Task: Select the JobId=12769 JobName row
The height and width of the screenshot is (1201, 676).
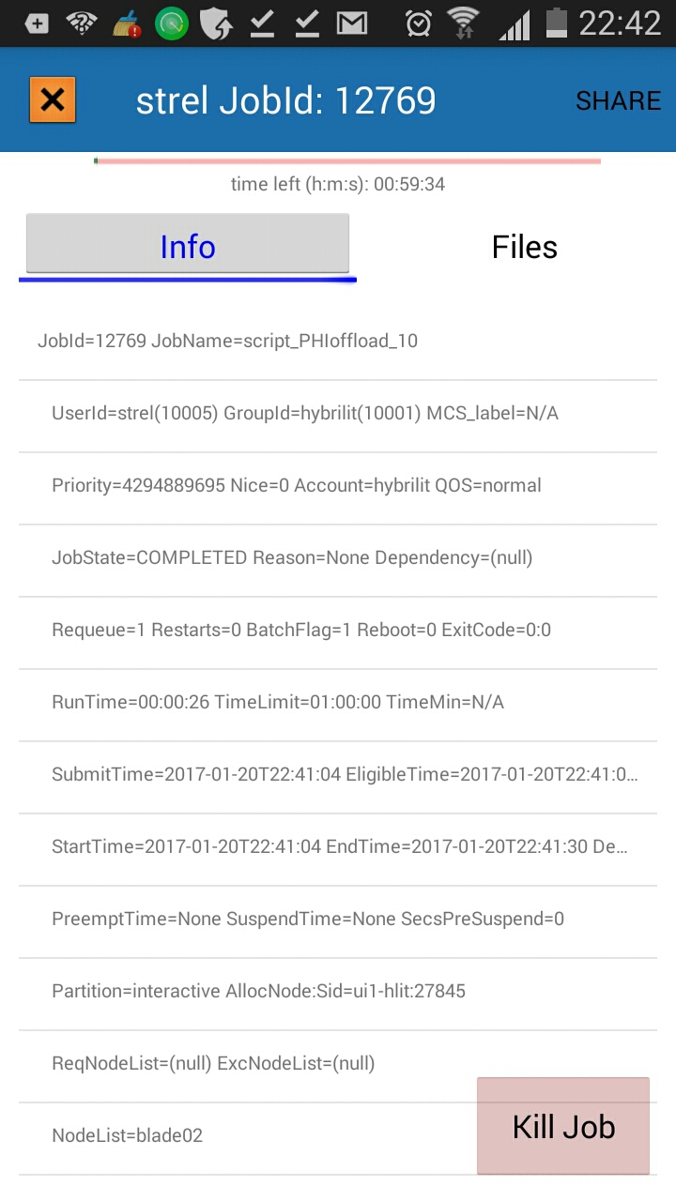Action: pyautogui.click(x=338, y=341)
